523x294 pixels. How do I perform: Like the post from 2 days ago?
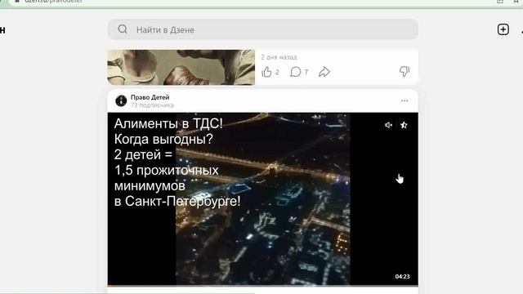tap(266, 72)
